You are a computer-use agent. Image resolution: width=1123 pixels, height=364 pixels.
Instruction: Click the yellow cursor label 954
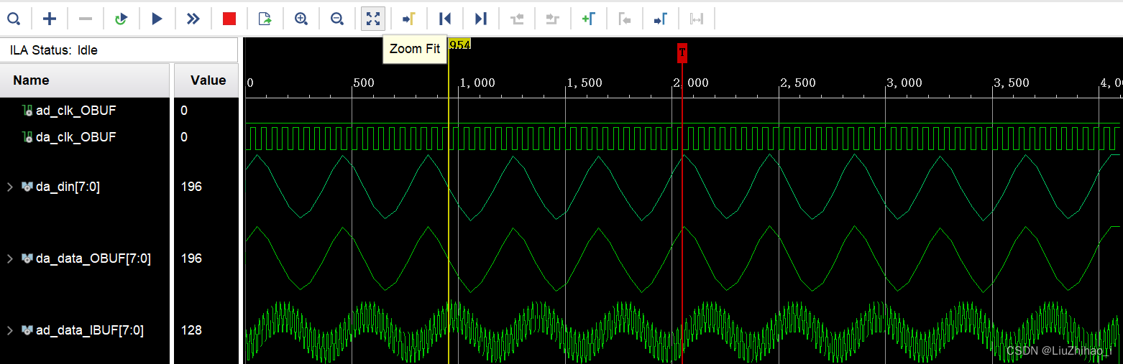[x=459, y=45]
